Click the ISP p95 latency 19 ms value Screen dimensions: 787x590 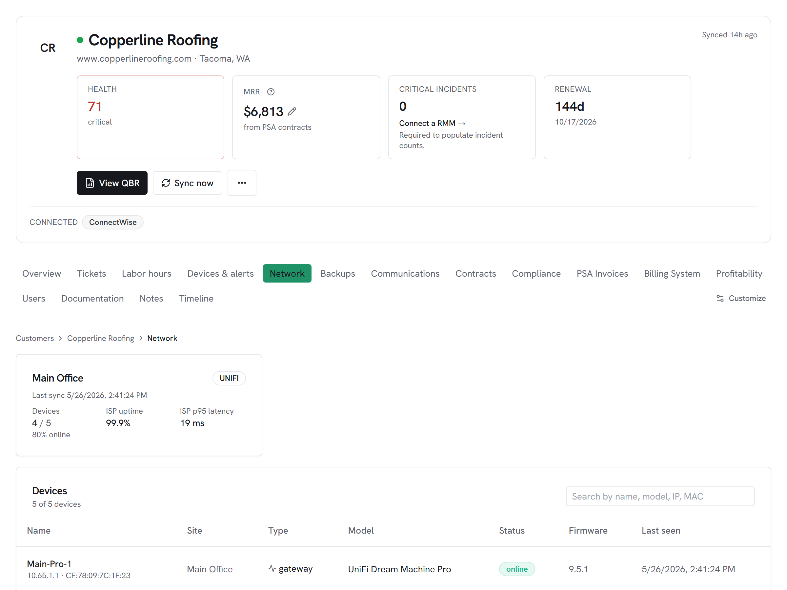[x=192, y=423]
